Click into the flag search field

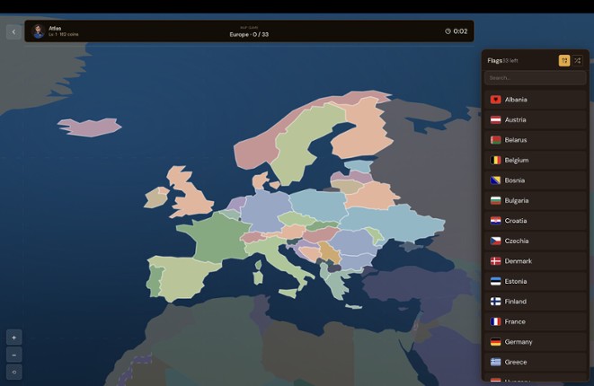[x=535, y=78]
